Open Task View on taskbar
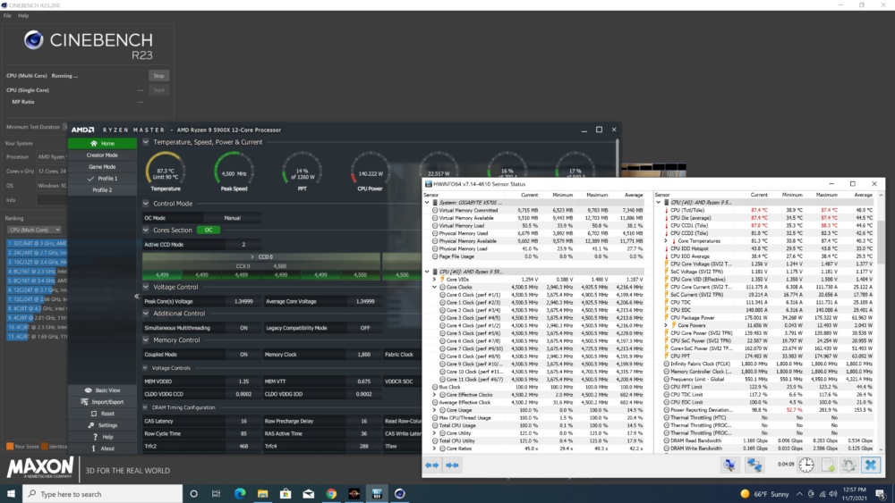The image size is (895, 503). point(216,493)
